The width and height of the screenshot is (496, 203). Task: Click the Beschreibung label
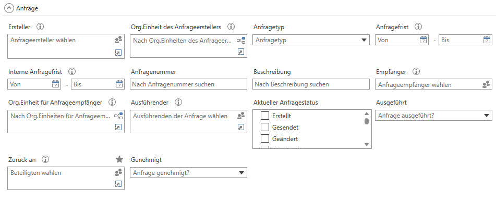pos(272,72)
